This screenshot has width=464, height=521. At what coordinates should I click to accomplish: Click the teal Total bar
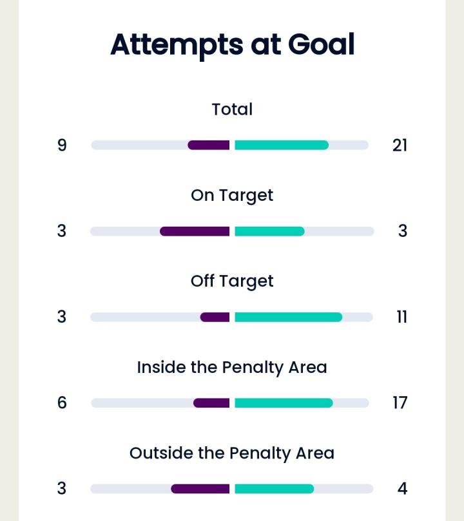click(282, 145)
